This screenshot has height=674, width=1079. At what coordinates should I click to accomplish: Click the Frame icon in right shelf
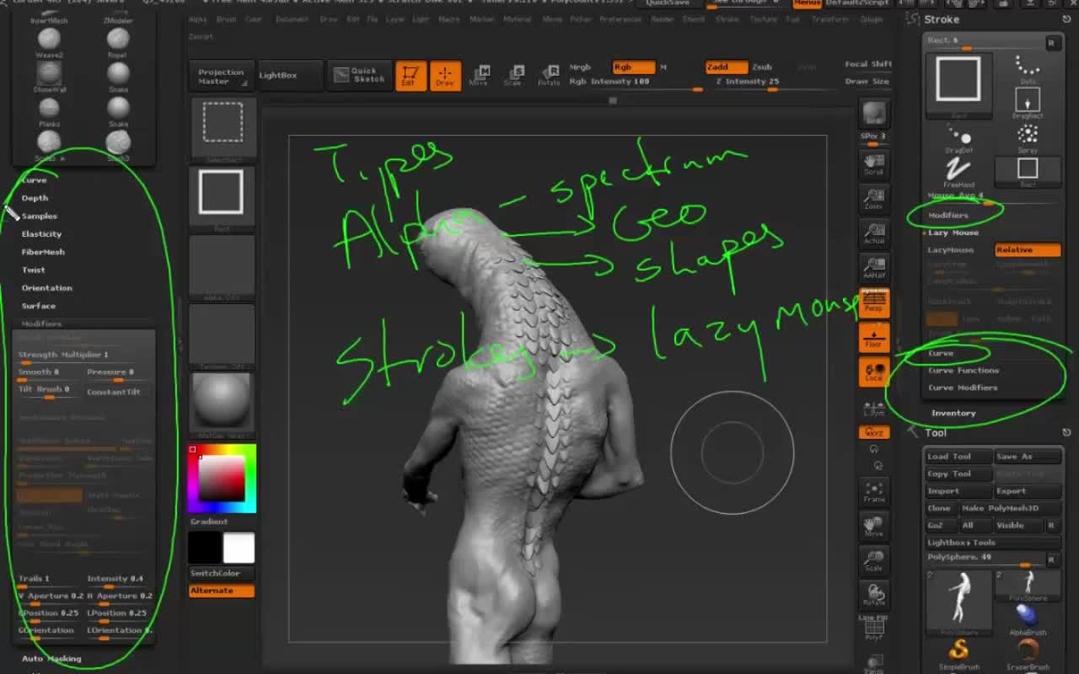click(874, 492)
